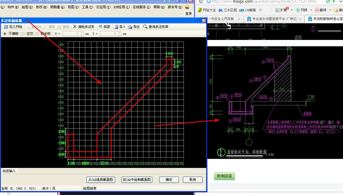Click the 网址大全 bookmark icon
The image size is (343, 195).
point(200,10)
